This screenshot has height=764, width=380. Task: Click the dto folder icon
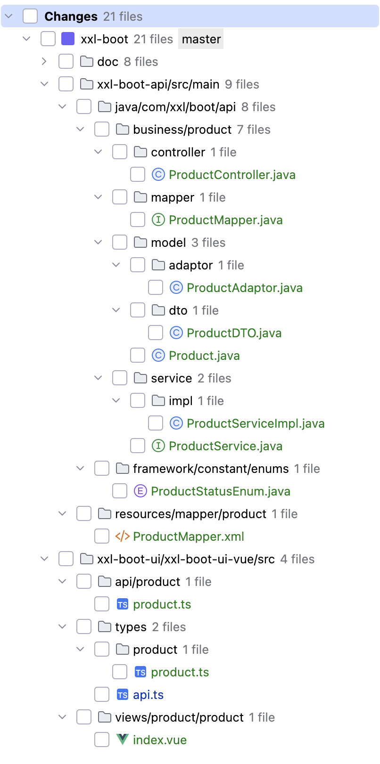(x=158, y=310)
